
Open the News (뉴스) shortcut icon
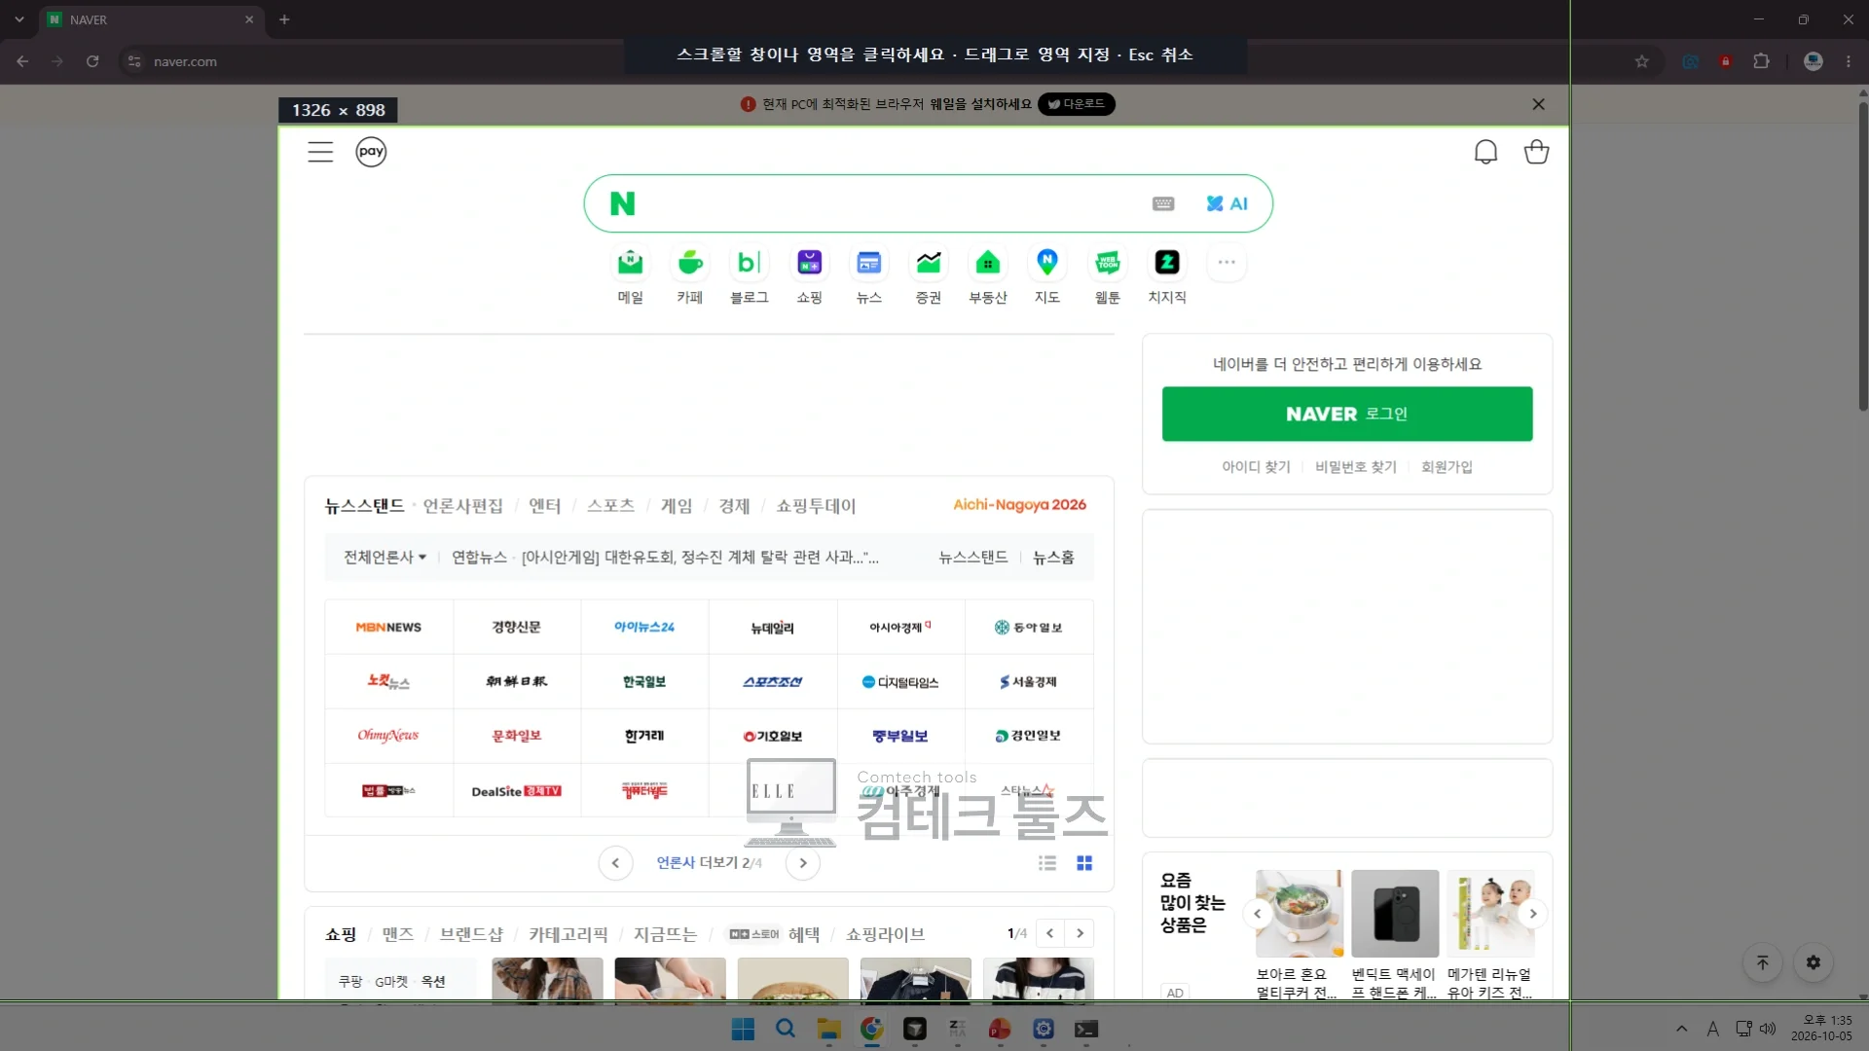[x=869, y=263]
